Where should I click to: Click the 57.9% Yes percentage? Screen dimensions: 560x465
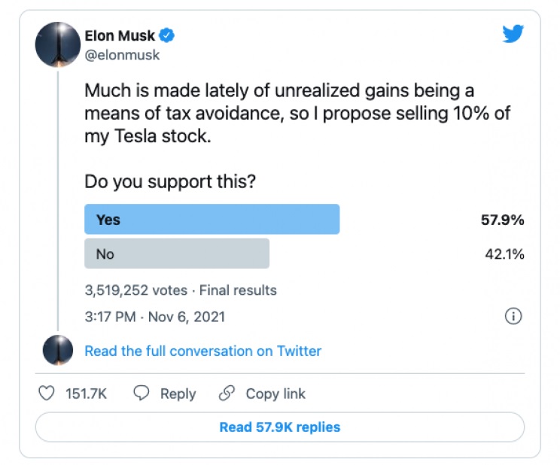(x=502, y=220)
